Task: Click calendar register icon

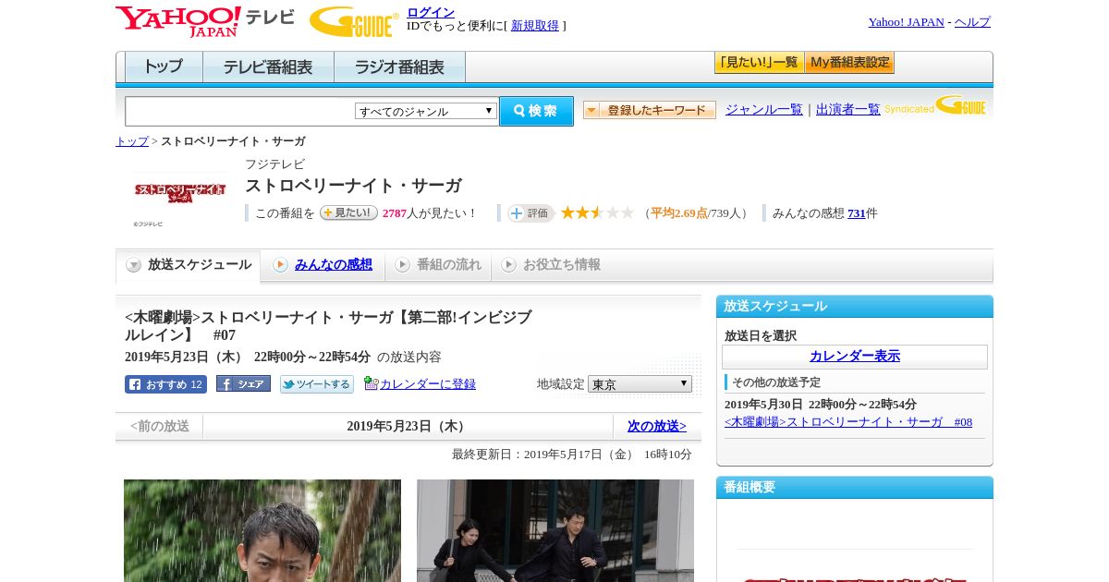Action: (371, 383)
